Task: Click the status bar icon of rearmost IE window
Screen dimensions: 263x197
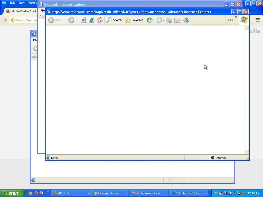Action: [33, 180]
